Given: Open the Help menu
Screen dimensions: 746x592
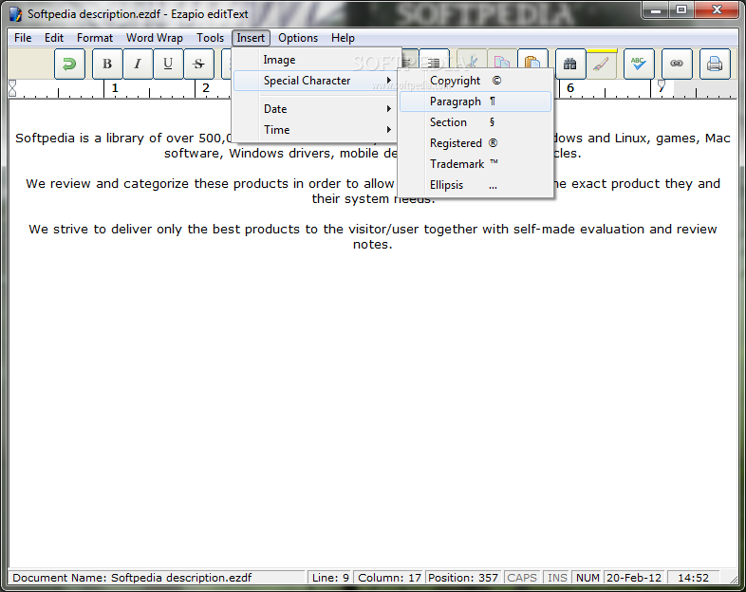Looking at the screenshot, I should [343, 38].
